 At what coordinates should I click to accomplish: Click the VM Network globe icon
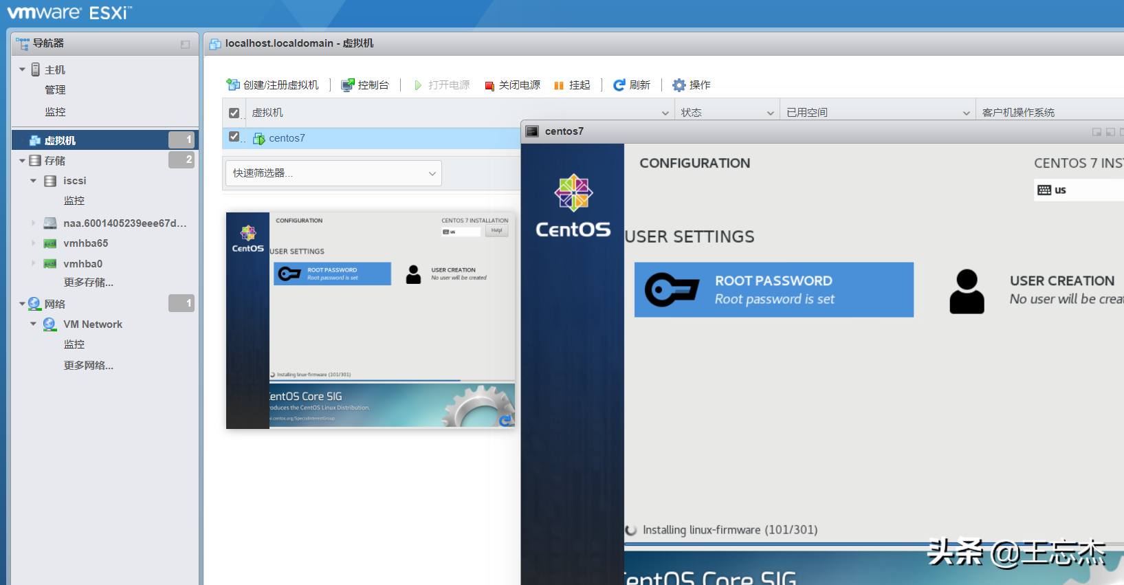point(49,324)
